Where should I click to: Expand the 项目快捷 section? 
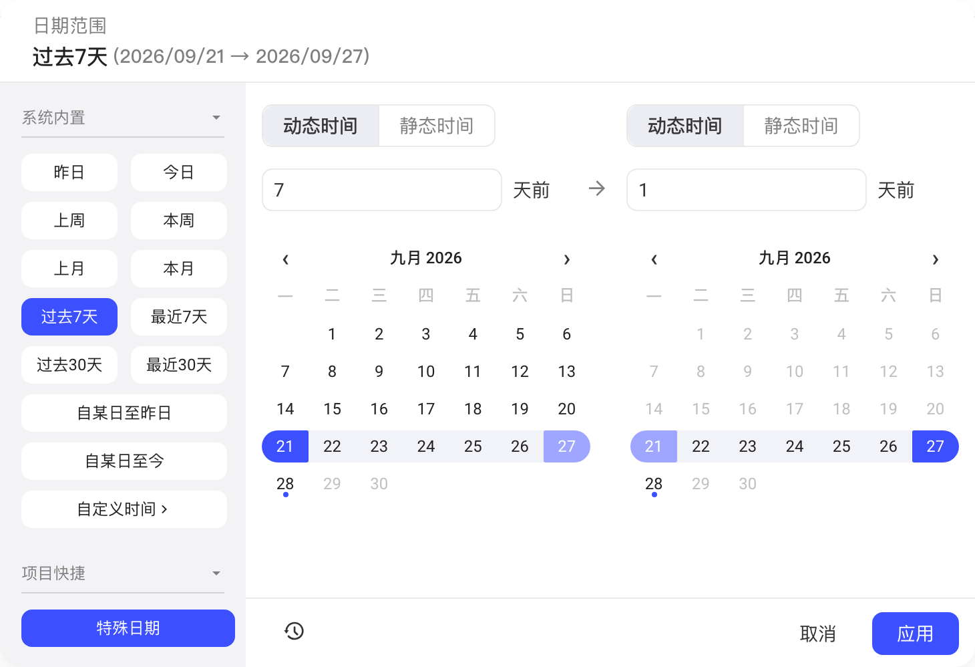click(x=123, y=573)
